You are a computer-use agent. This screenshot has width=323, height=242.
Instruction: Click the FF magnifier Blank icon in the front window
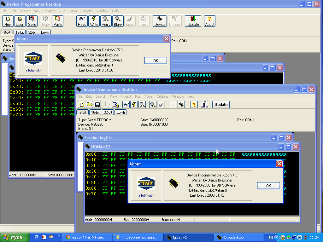[153, 105]
